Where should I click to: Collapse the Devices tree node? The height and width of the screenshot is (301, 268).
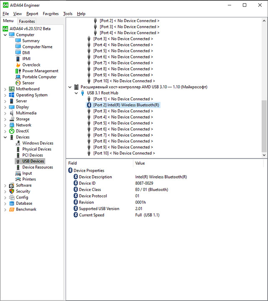click(x=5, y=137)
